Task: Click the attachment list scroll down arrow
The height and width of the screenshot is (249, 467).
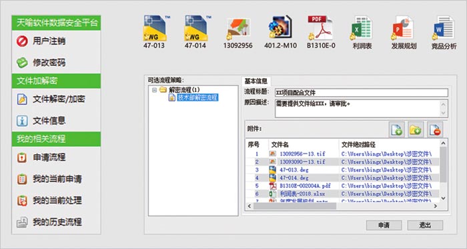Action: pyautogui.click(x=443, y=198)
